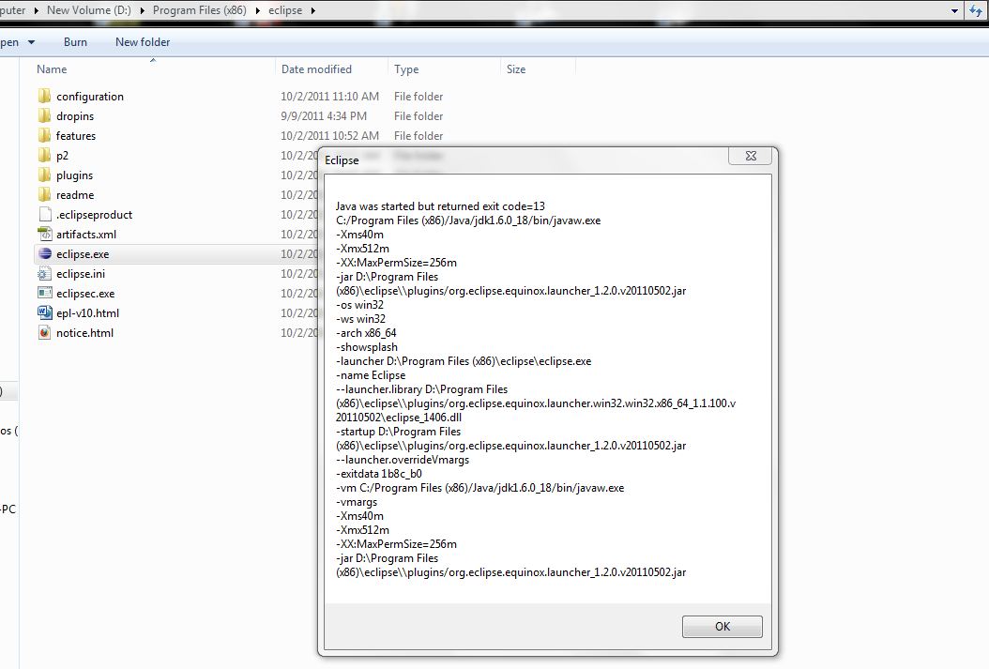
Task: Expand the breadcrumb arrow before New Volume (D:)
Action: tap(36, 10)
